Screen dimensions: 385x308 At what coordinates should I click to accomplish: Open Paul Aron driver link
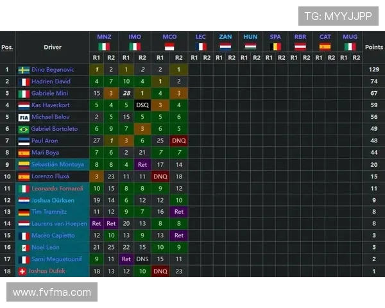[x=45, y=141]
